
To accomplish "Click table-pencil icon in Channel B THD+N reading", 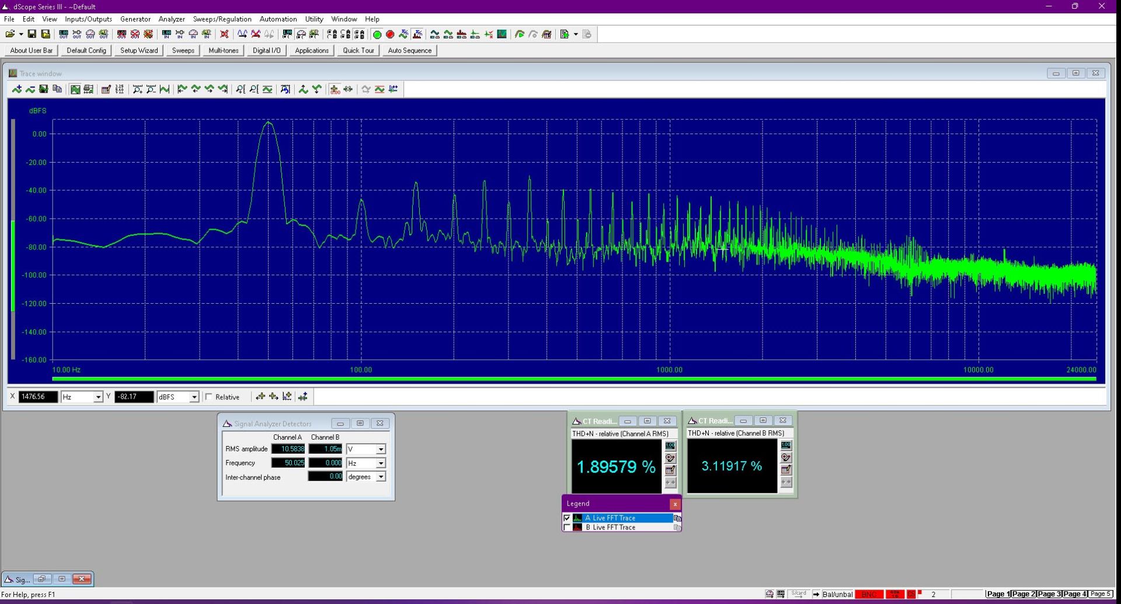I will [x=786, y=470].
